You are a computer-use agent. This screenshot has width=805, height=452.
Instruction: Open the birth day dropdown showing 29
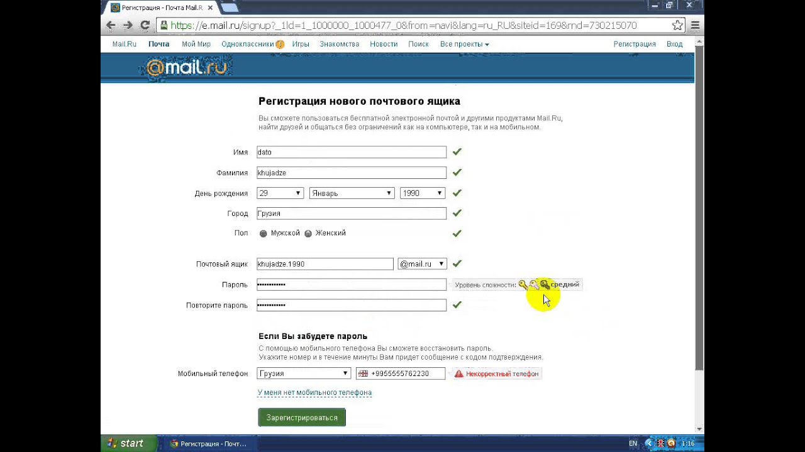pos(280,193)
